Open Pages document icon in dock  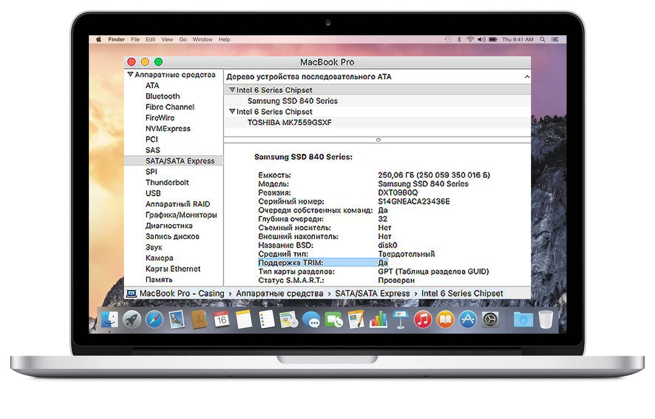click(x=356, y=320)
